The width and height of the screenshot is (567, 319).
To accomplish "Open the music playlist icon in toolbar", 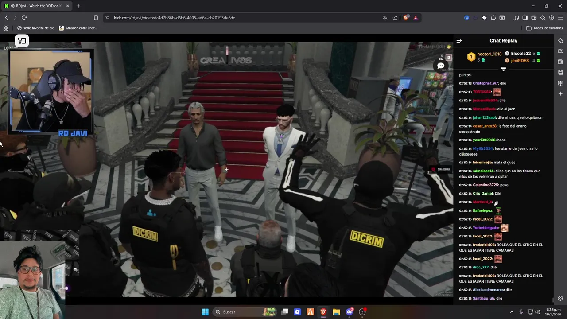I will tap(516, 18).
